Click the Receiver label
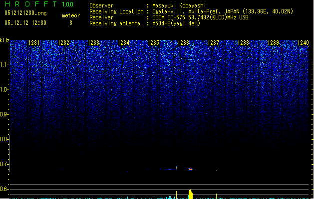The image size is (314, 199). [101, 17]
